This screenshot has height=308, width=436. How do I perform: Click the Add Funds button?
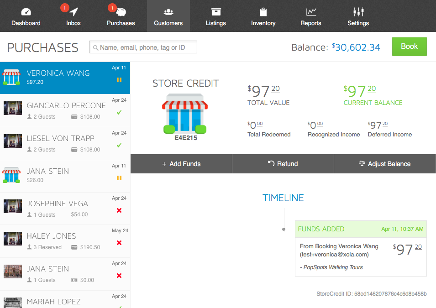tap(181, 164)
